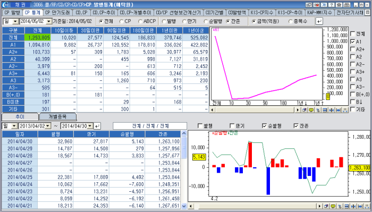The height and width of the screenshot is (212, 372).
Task: Check the B(+,0) chart series checkbox
Action: pyautogui.click(x=353, y=94)
